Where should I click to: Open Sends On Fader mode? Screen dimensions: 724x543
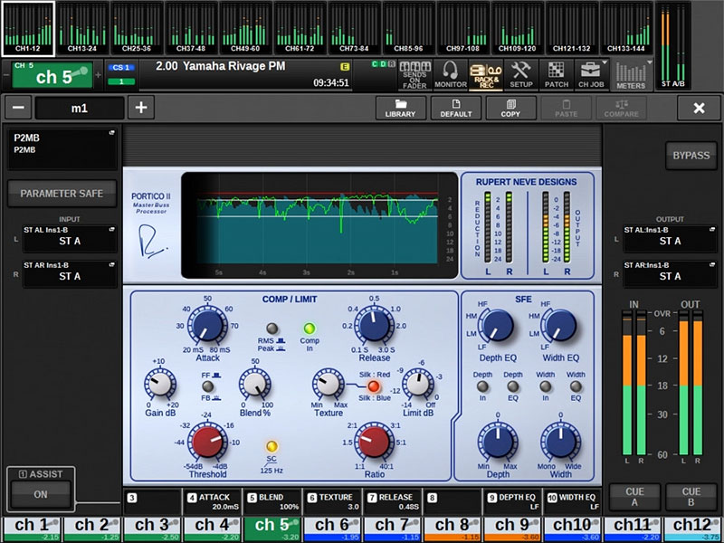pos(414,75)
